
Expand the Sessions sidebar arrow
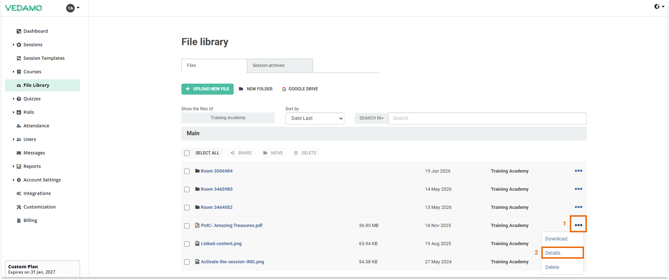tap(14, 45)
